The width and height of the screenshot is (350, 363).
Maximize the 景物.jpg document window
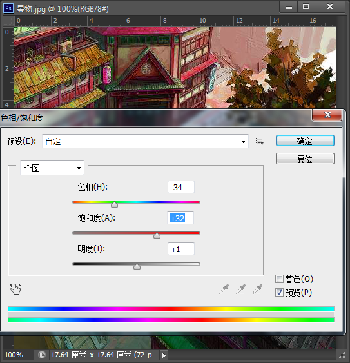306,7
